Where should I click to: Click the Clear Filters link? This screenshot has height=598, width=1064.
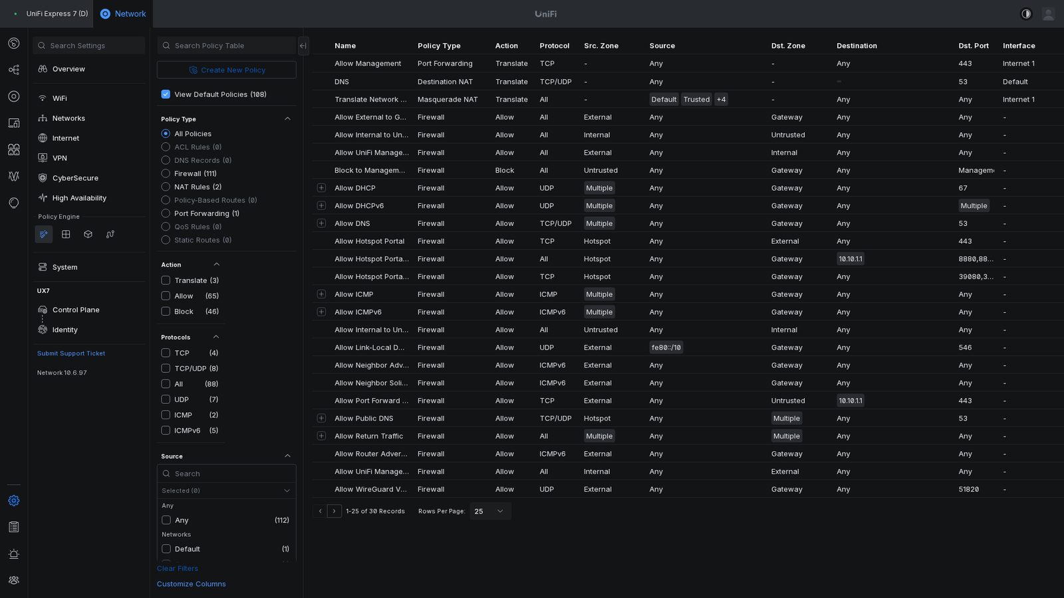[178, 568]
